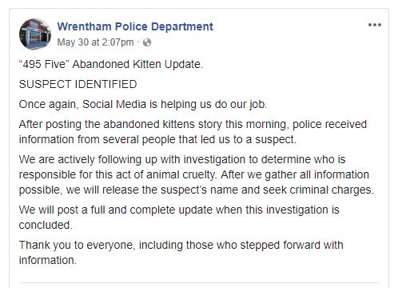Open the May 30 at 2:07pm timestamp

95,42
